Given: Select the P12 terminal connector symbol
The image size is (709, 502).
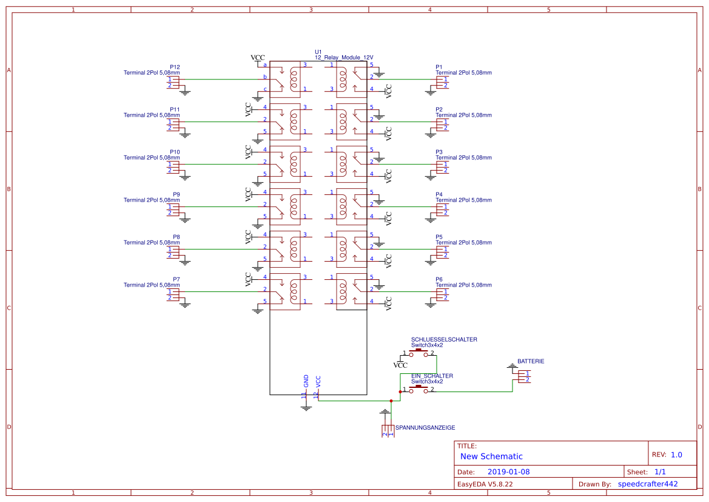Looking at the screenshot, I should pos(173,82).
